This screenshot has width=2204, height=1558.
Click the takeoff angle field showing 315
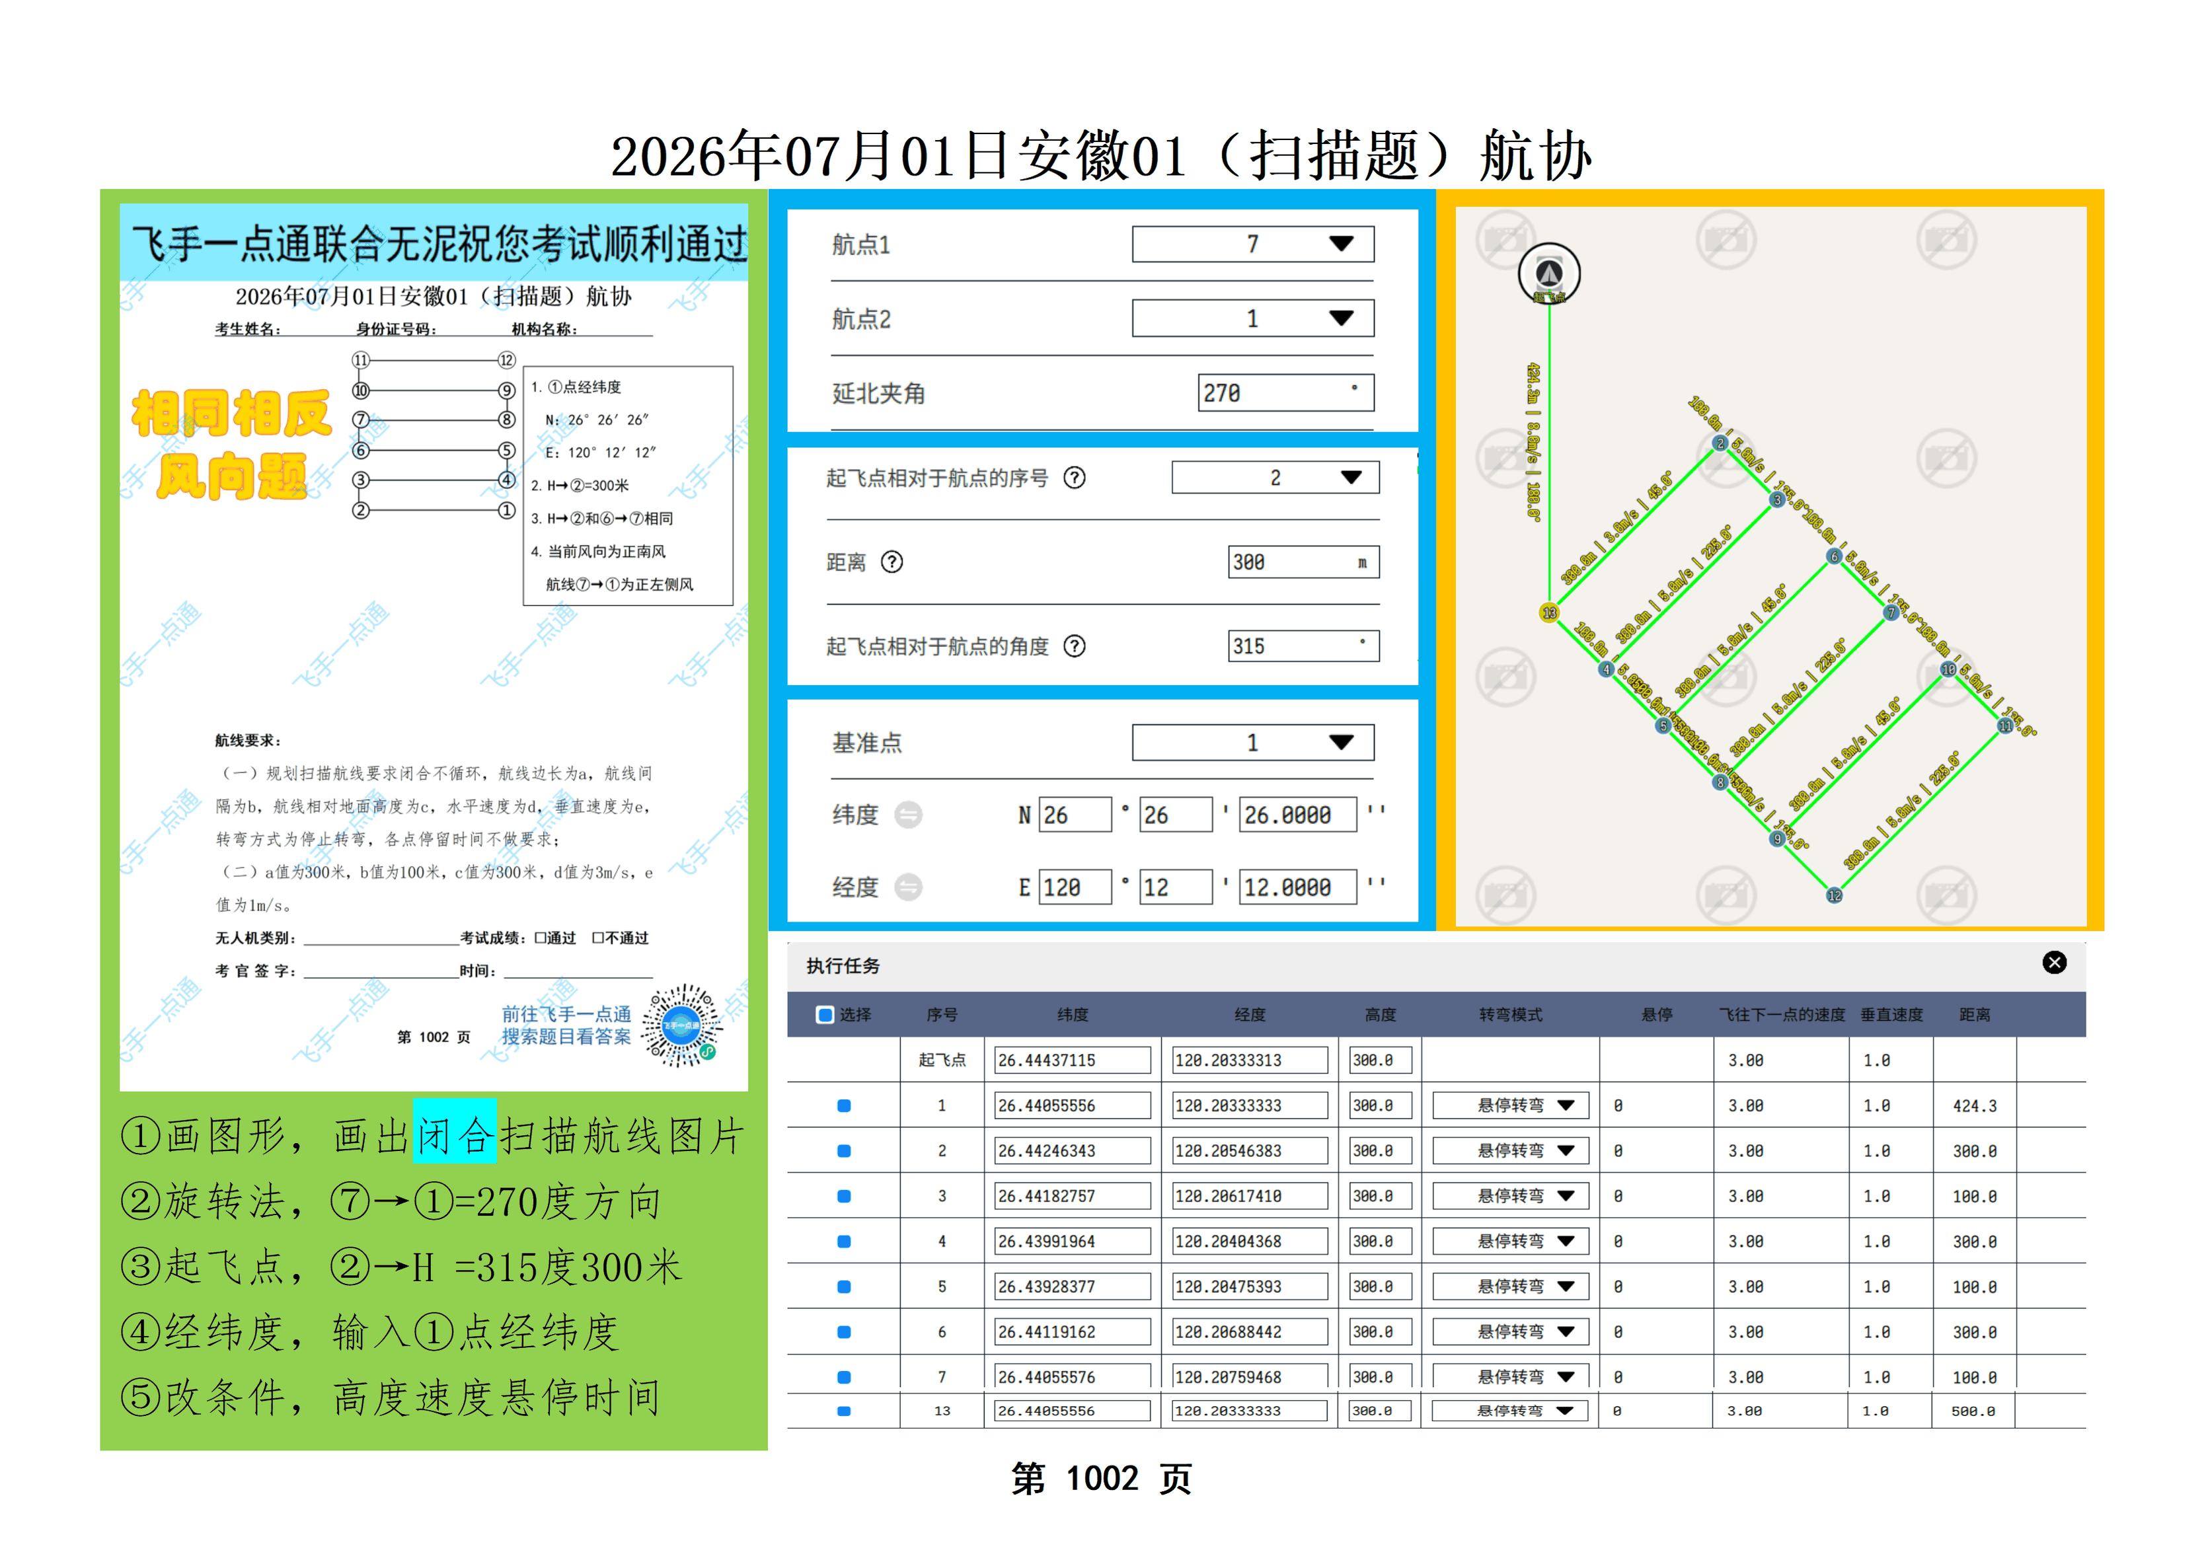point(1304,646)
